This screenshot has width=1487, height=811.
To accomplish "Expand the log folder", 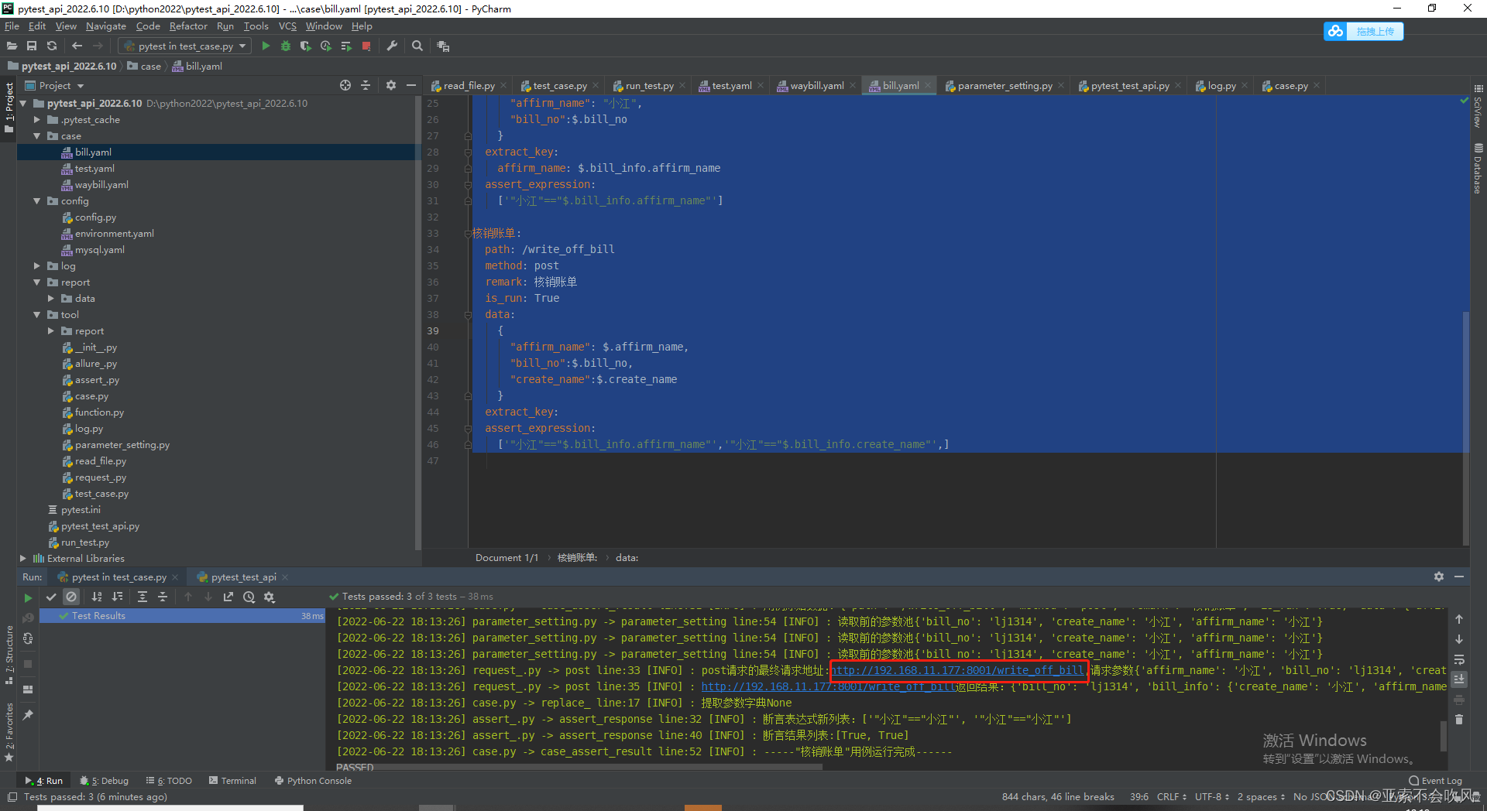I will tap(36, 266).
